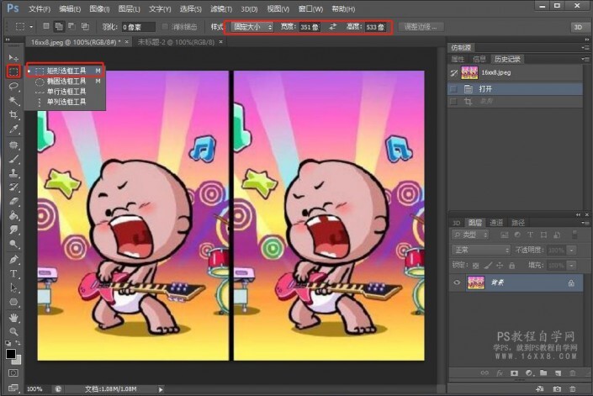593x396 pixels.
Task: Select the Crop tool in the toolbox
Action: [13, 114]
